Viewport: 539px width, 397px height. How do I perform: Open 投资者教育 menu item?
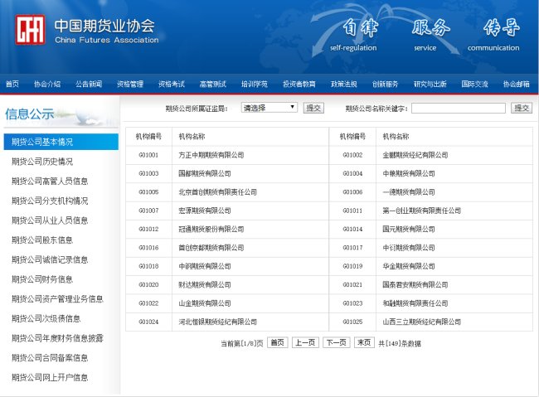tap(299, 84)
